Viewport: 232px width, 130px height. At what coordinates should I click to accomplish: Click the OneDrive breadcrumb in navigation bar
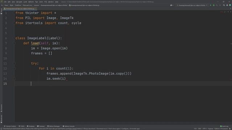18,5
